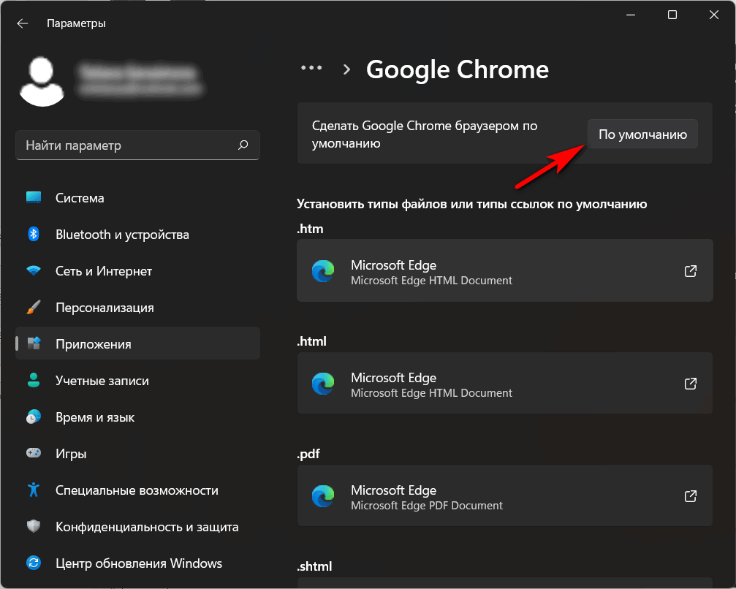The width and height of the screenshot is (736, 589).
Task: Click the Время и язык globe clock icon
Action: 34,417
